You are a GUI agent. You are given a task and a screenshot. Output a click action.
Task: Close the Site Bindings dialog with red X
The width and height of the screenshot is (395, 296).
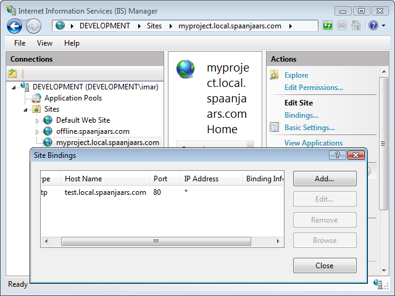coord(355,155)
